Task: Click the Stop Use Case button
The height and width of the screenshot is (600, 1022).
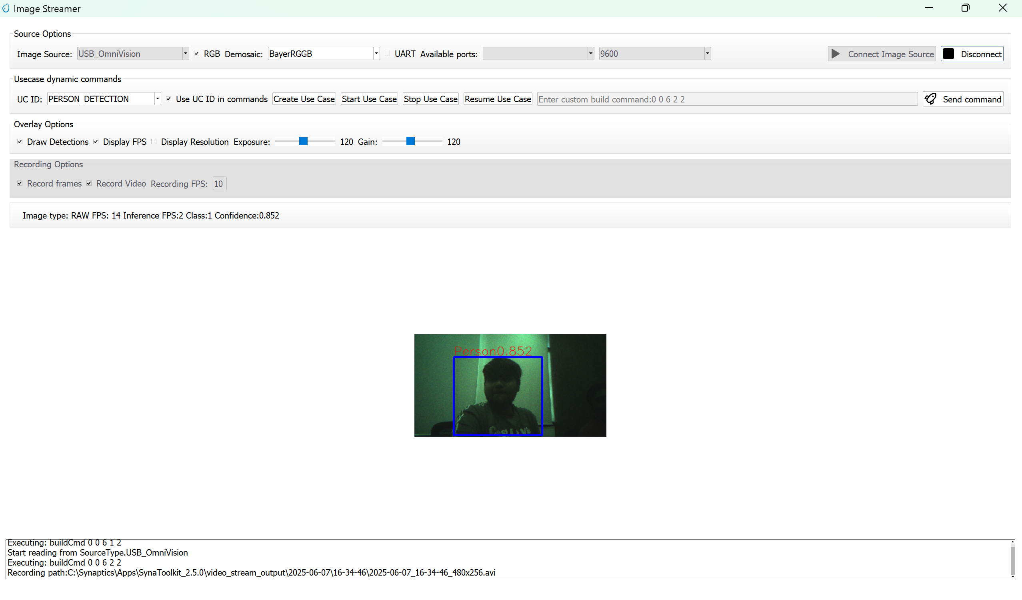Action: pyautogui.click(x=430, y=98)
